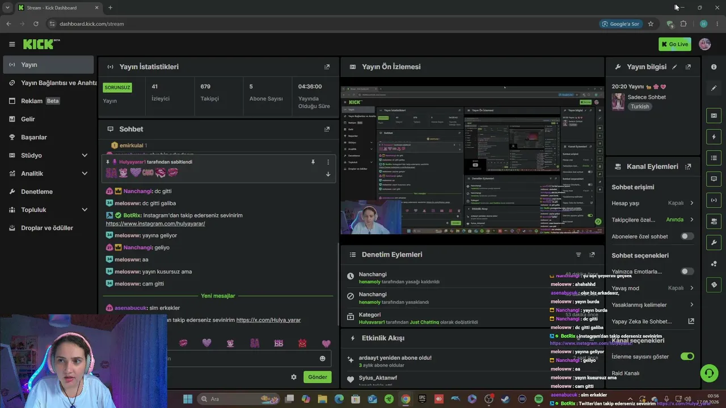The height and width of the screenshot is (408, 726).
Task: Click the info icon in the right rail
Action: [714, 67]
